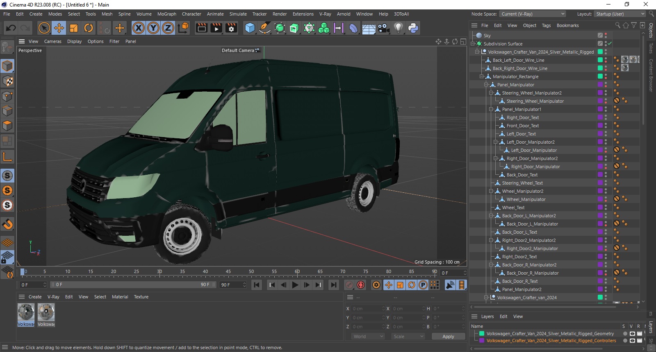Select Steering_Wheel_Text object
656x352 pixels.
point(522,183)
